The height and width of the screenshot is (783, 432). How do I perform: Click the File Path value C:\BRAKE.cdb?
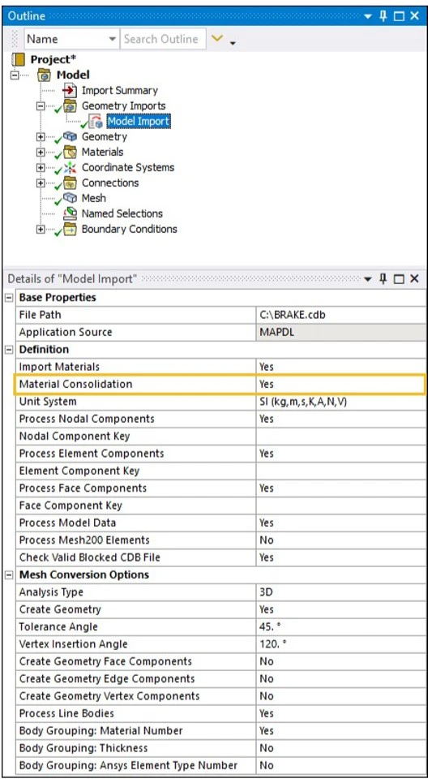pos(340,315)
